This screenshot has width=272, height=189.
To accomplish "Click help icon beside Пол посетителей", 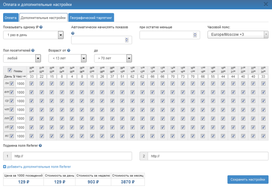I will (x=33, y=51).
